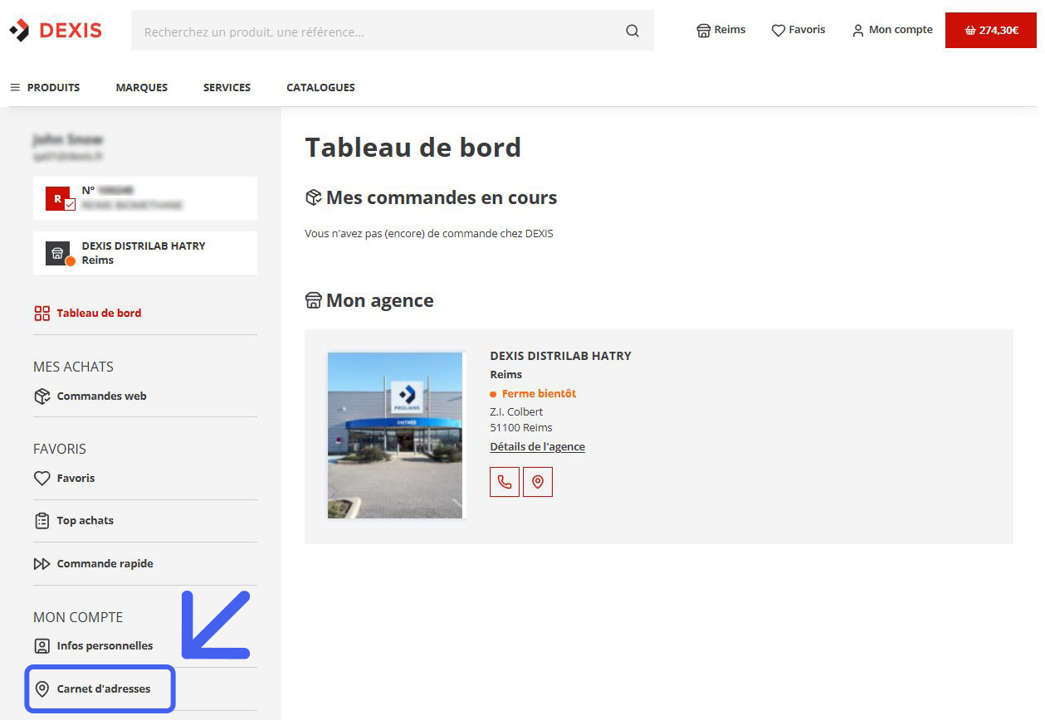Click the Carnet d'adresses pin icon
This screenshot has height=720, width=1045.
tap(42, 689)
